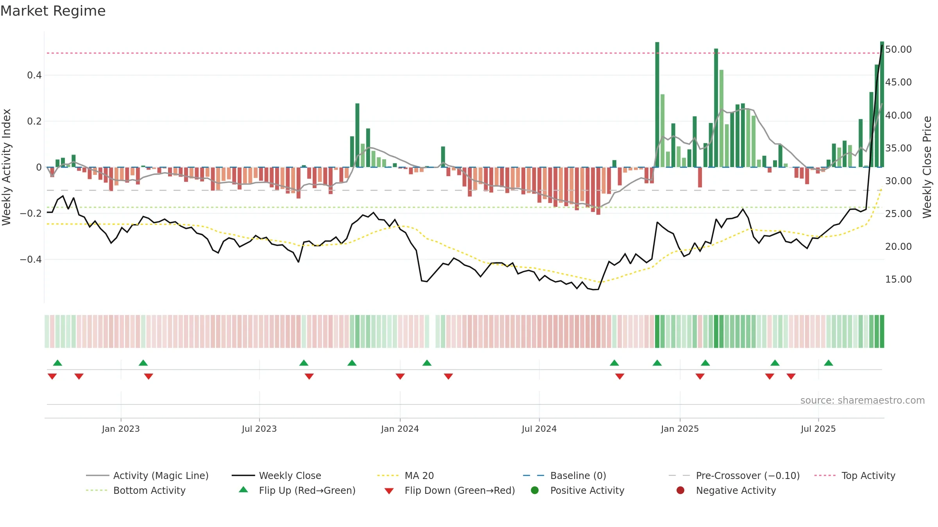
Task: Select the MA 20 legend entry
Action: [406, 475]
